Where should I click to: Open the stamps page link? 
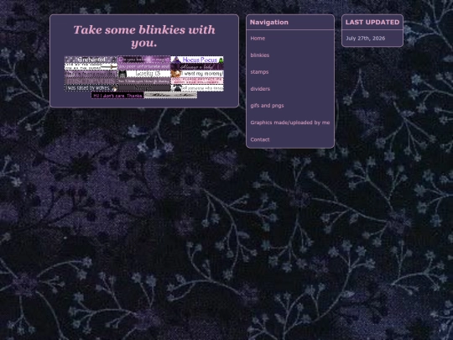(259, 72)
